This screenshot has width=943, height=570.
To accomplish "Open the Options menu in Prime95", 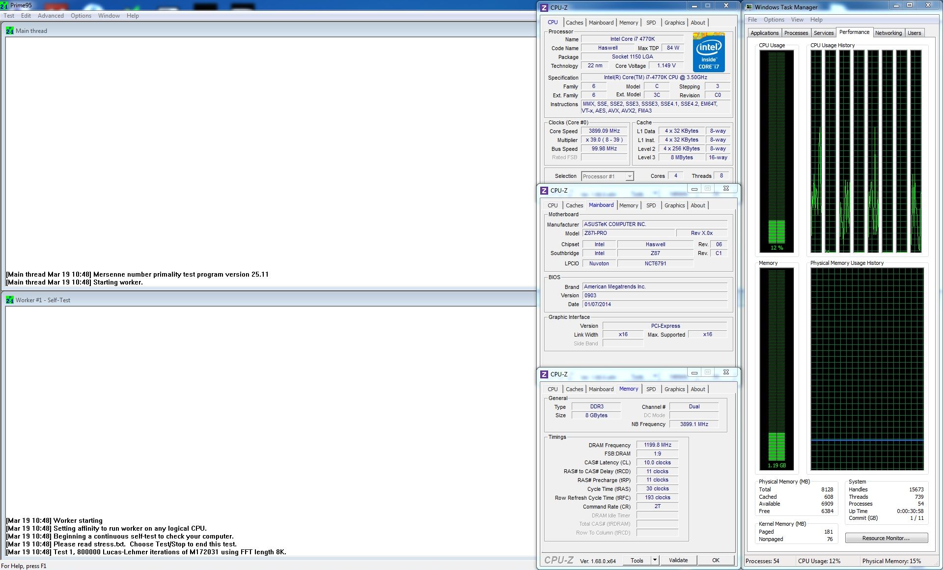I will (81, 16).
